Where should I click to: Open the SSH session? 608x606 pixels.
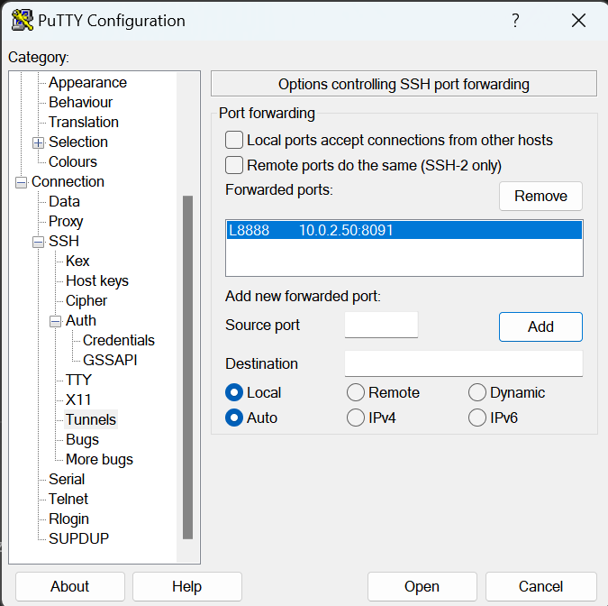tap(422, 586)
